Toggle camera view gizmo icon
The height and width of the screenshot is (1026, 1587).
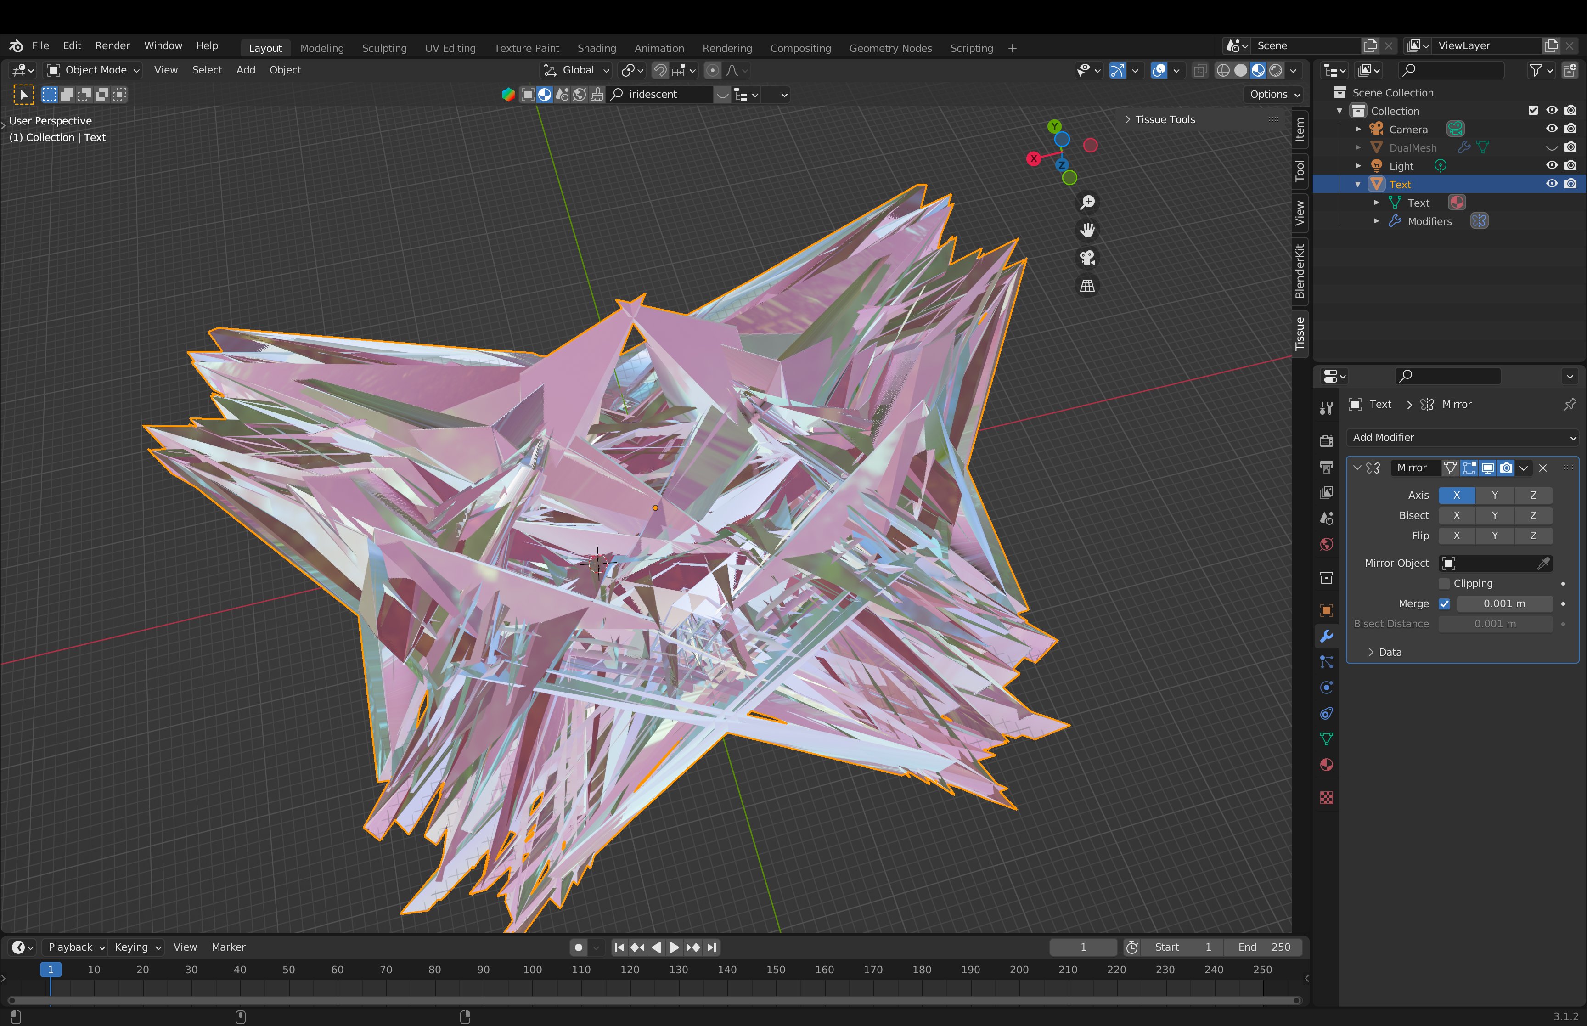pos(1087,258)
